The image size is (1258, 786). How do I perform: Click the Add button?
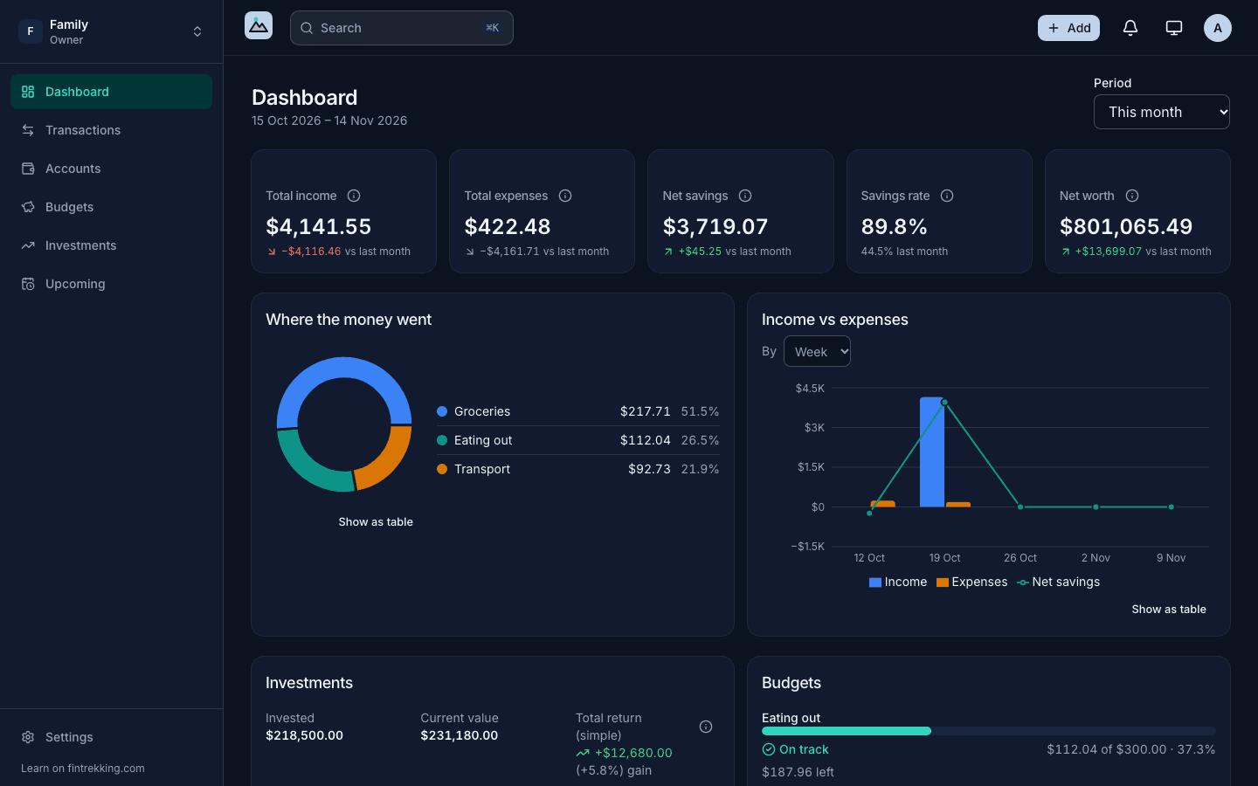(1068, 28)
